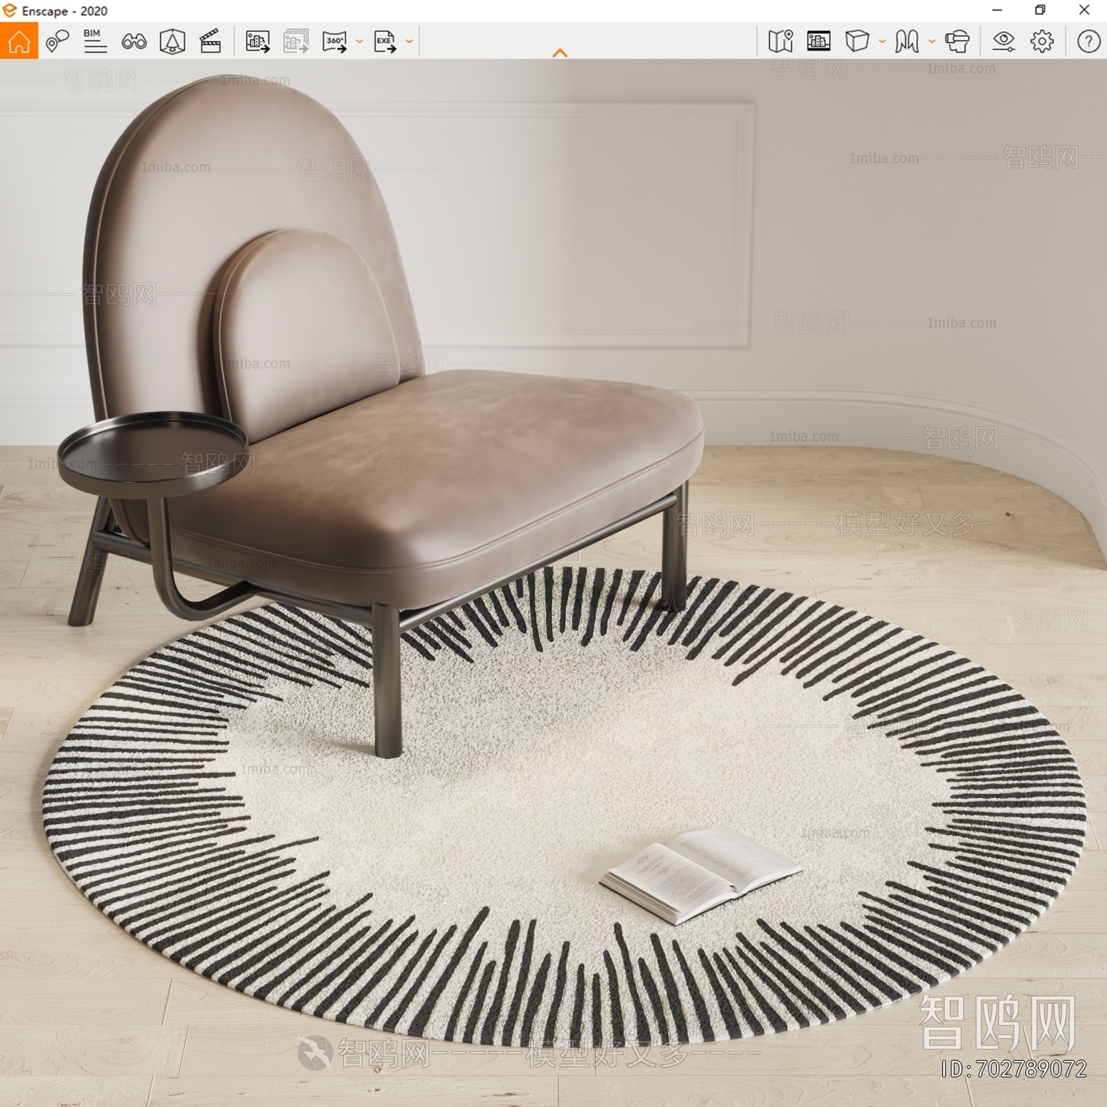Open the minimap icon
This screenshot has height=1107, width=1107.
[x=780, y=42]
